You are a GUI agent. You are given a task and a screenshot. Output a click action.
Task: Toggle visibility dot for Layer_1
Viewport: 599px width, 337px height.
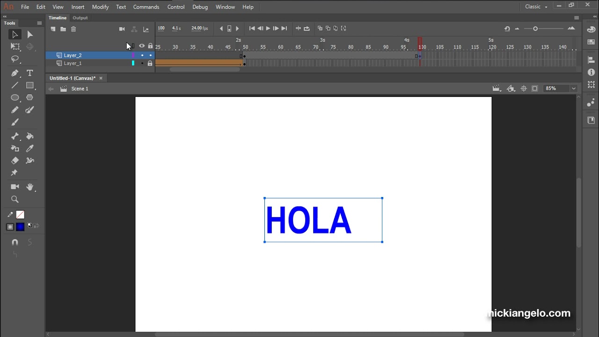click(142, 63)
